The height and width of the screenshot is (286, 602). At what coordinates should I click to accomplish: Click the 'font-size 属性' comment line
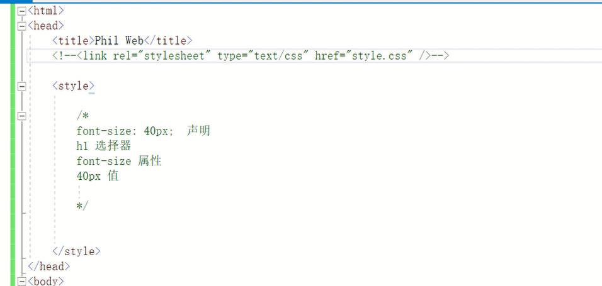pos(119,161)
